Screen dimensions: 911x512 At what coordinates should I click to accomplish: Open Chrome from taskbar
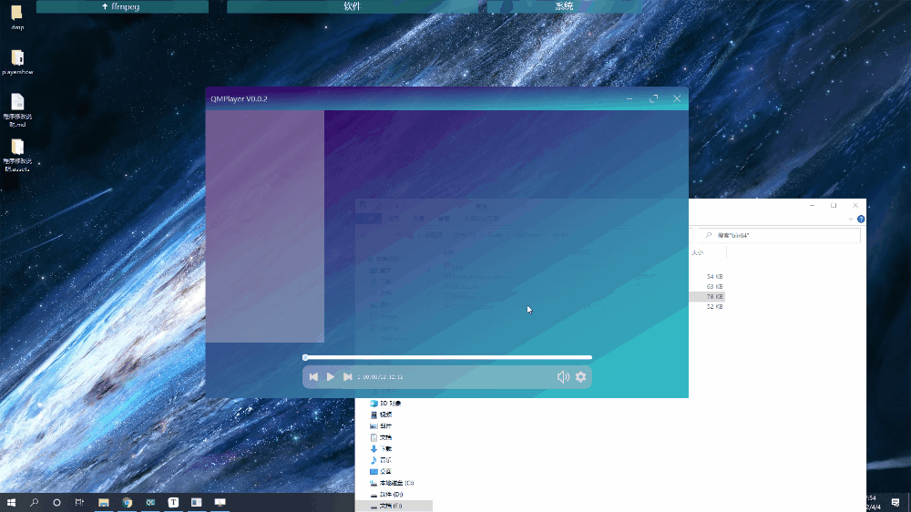point(128,502)
